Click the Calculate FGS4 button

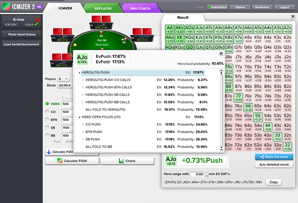[72, 161]
